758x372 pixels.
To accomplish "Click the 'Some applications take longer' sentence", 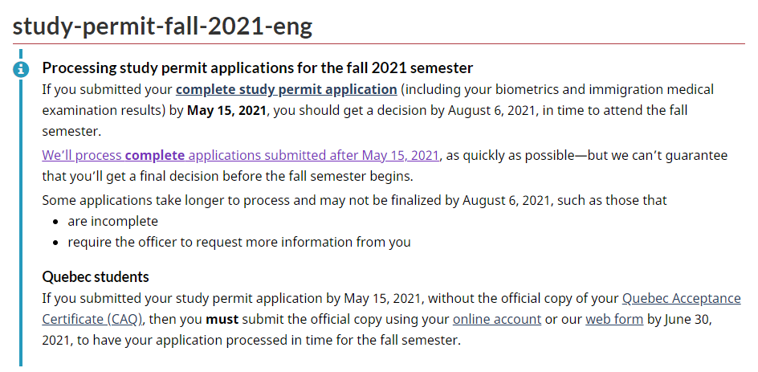I will 354,200.
